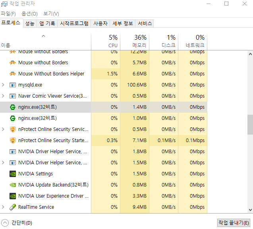Click the Task Manager window title icon
The width and height of the screenshot is (253, 229).
(4, 4)
